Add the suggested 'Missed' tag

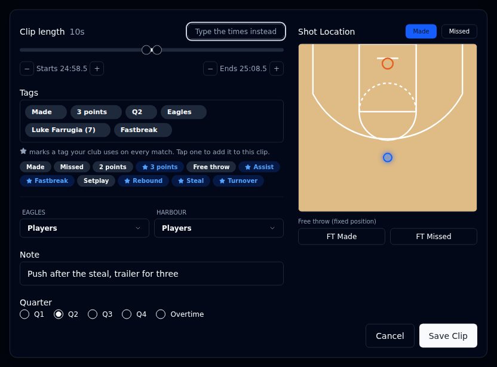tap(72, 167)
